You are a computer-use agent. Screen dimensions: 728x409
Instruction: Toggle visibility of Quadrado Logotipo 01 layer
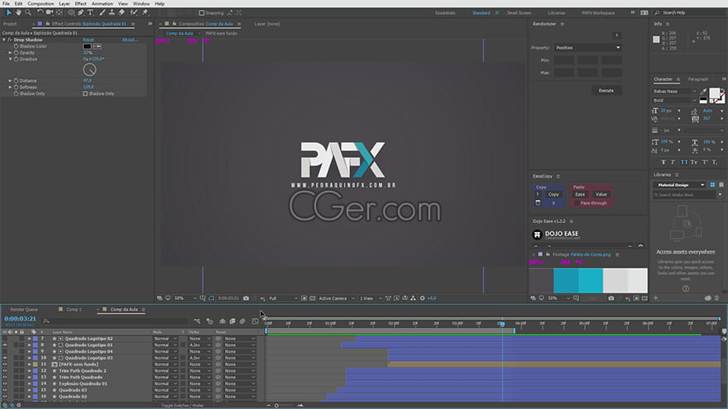pyautogui.click(x=5, y=345)
